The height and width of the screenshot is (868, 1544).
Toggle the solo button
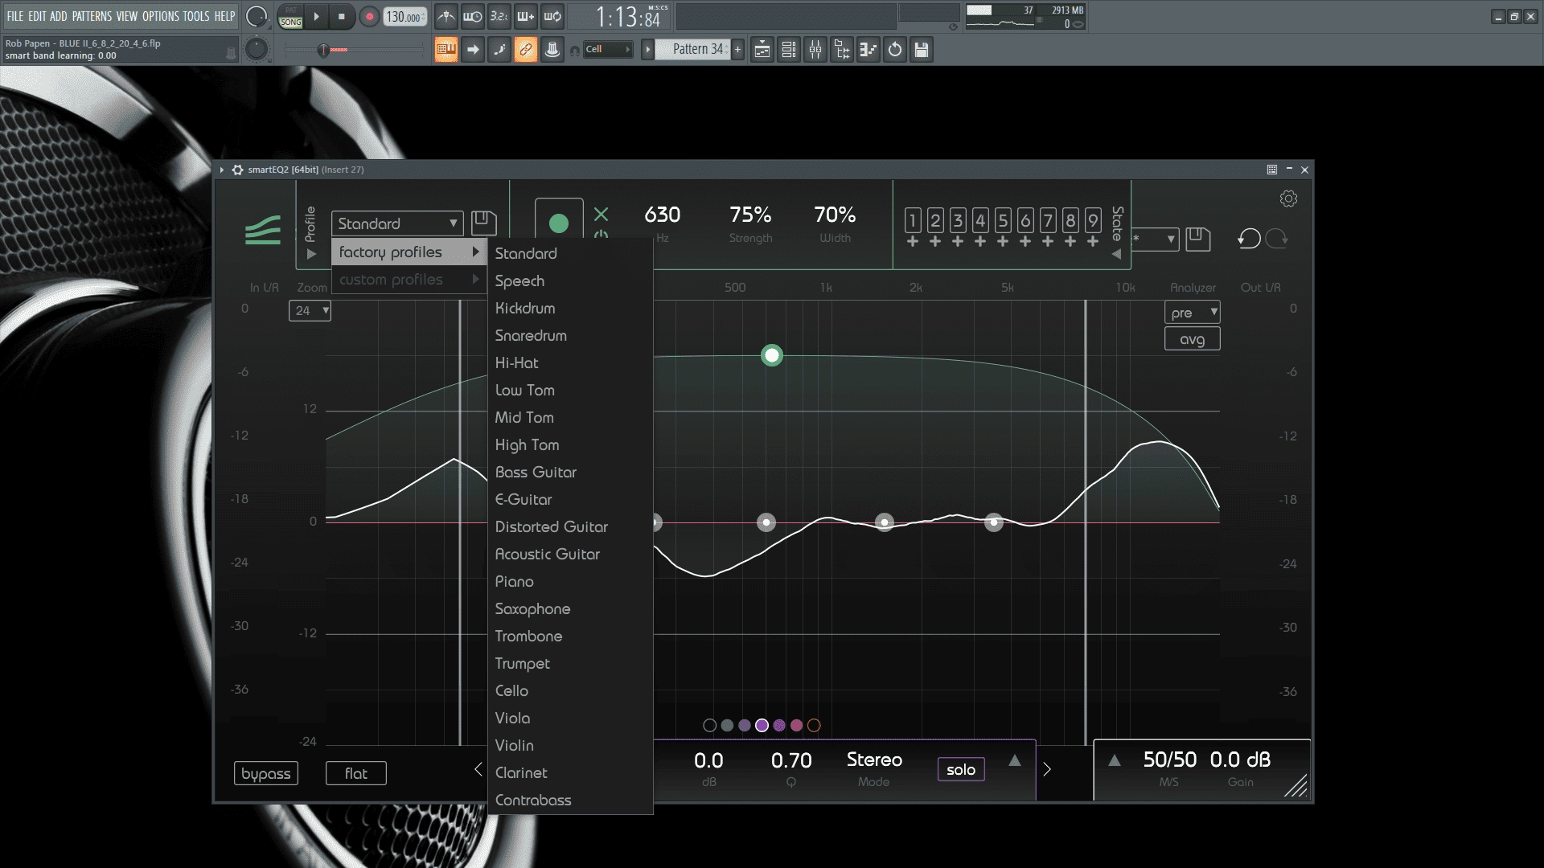pyautogui.click(x=961, y=769)
